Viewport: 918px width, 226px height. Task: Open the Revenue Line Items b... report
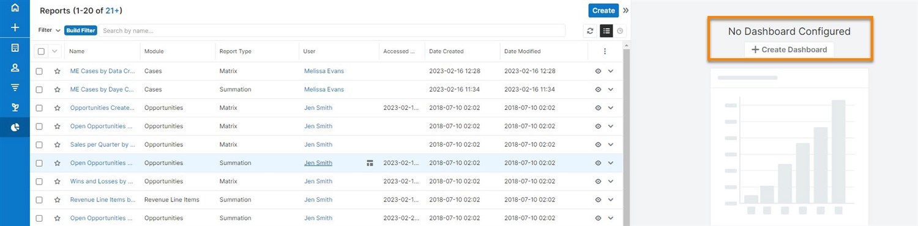(102, 200)
